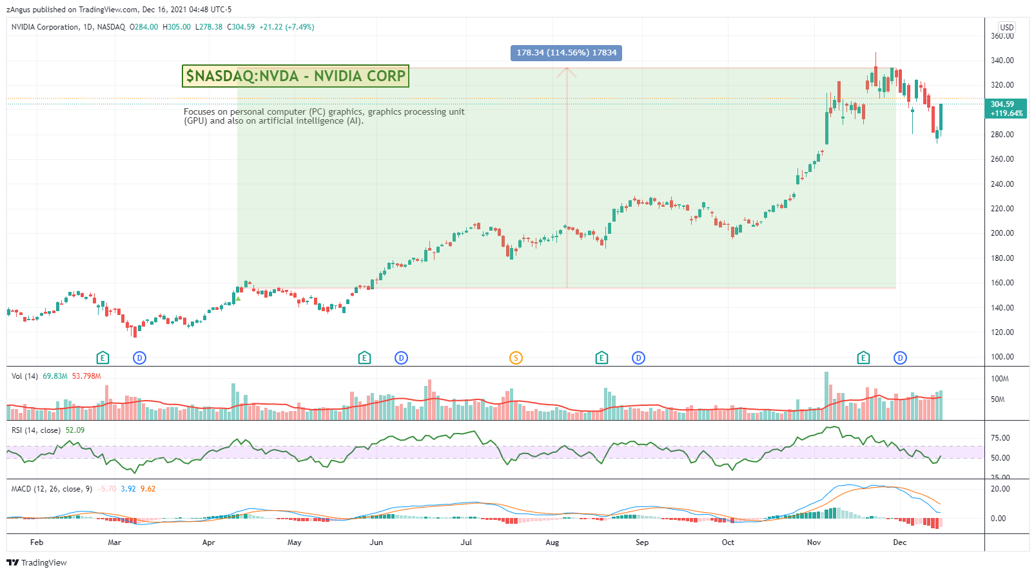Click the zAngus published on TradingView.com header
1036x574 pixels.
click(x=119, y=10)
